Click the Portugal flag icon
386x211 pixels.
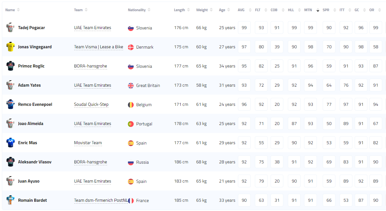point(130,124)
